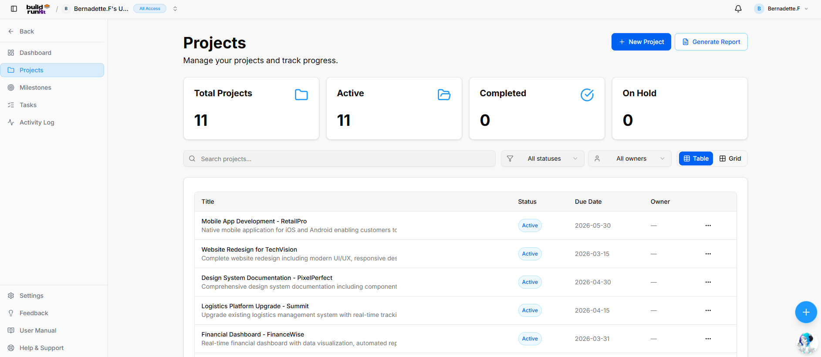Open Feedback from sidebar

[52, 313]
